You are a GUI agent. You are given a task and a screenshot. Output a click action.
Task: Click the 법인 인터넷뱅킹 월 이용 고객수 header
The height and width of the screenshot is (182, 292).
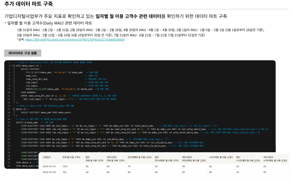pyautogui.click(x=167, y=159)
